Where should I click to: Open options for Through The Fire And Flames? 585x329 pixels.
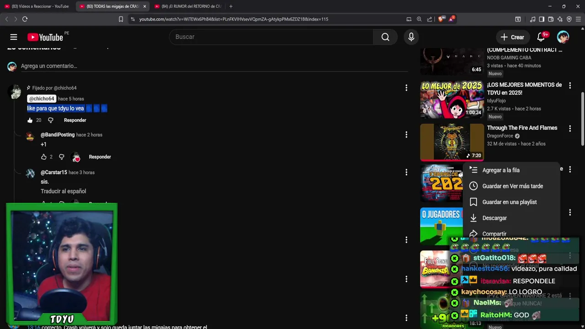click(x=570, y=129)
